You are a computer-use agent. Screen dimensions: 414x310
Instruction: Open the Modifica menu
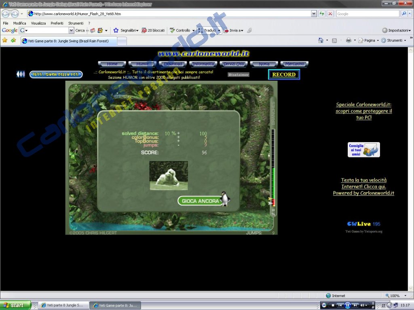click(x=19, y=23)
